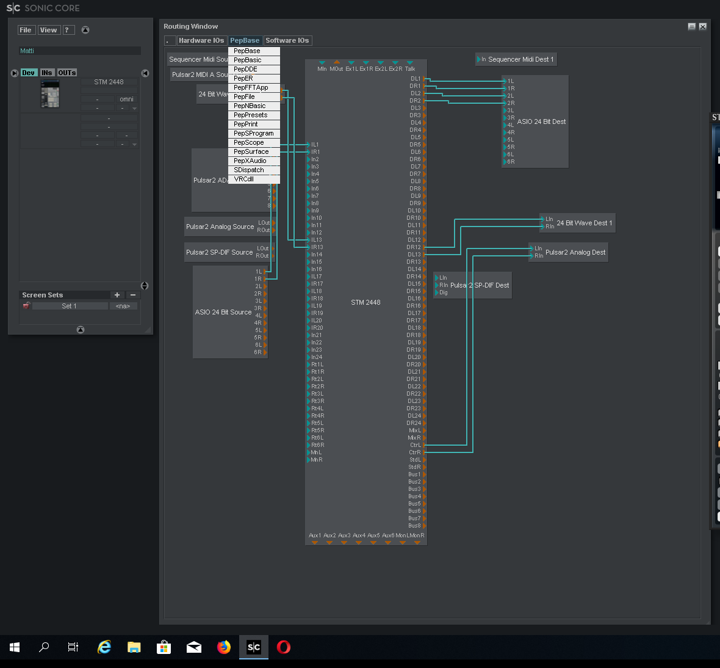Choose SDispatch from the open dropdown
This screenshot has height=668, width=720.
tap(254, 170)
